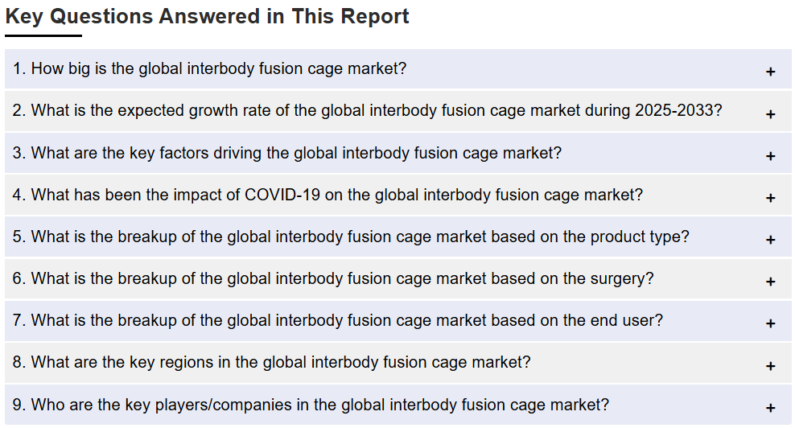Select the text "How big is the global interbody fusion cage market?"
The height and width of the screenshot is (428, 795).
point(219,68)
